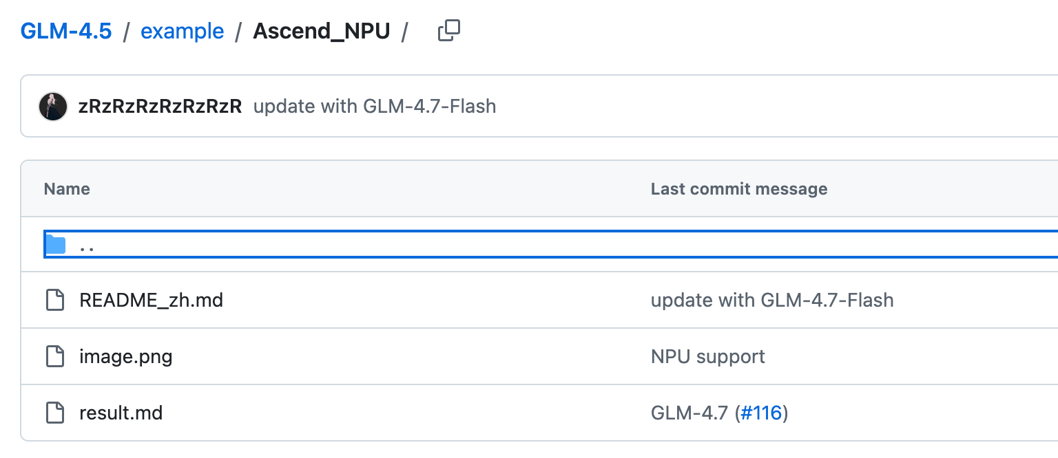View the 'NPU support' commit

pyautogui.click(x=708, y=357)
